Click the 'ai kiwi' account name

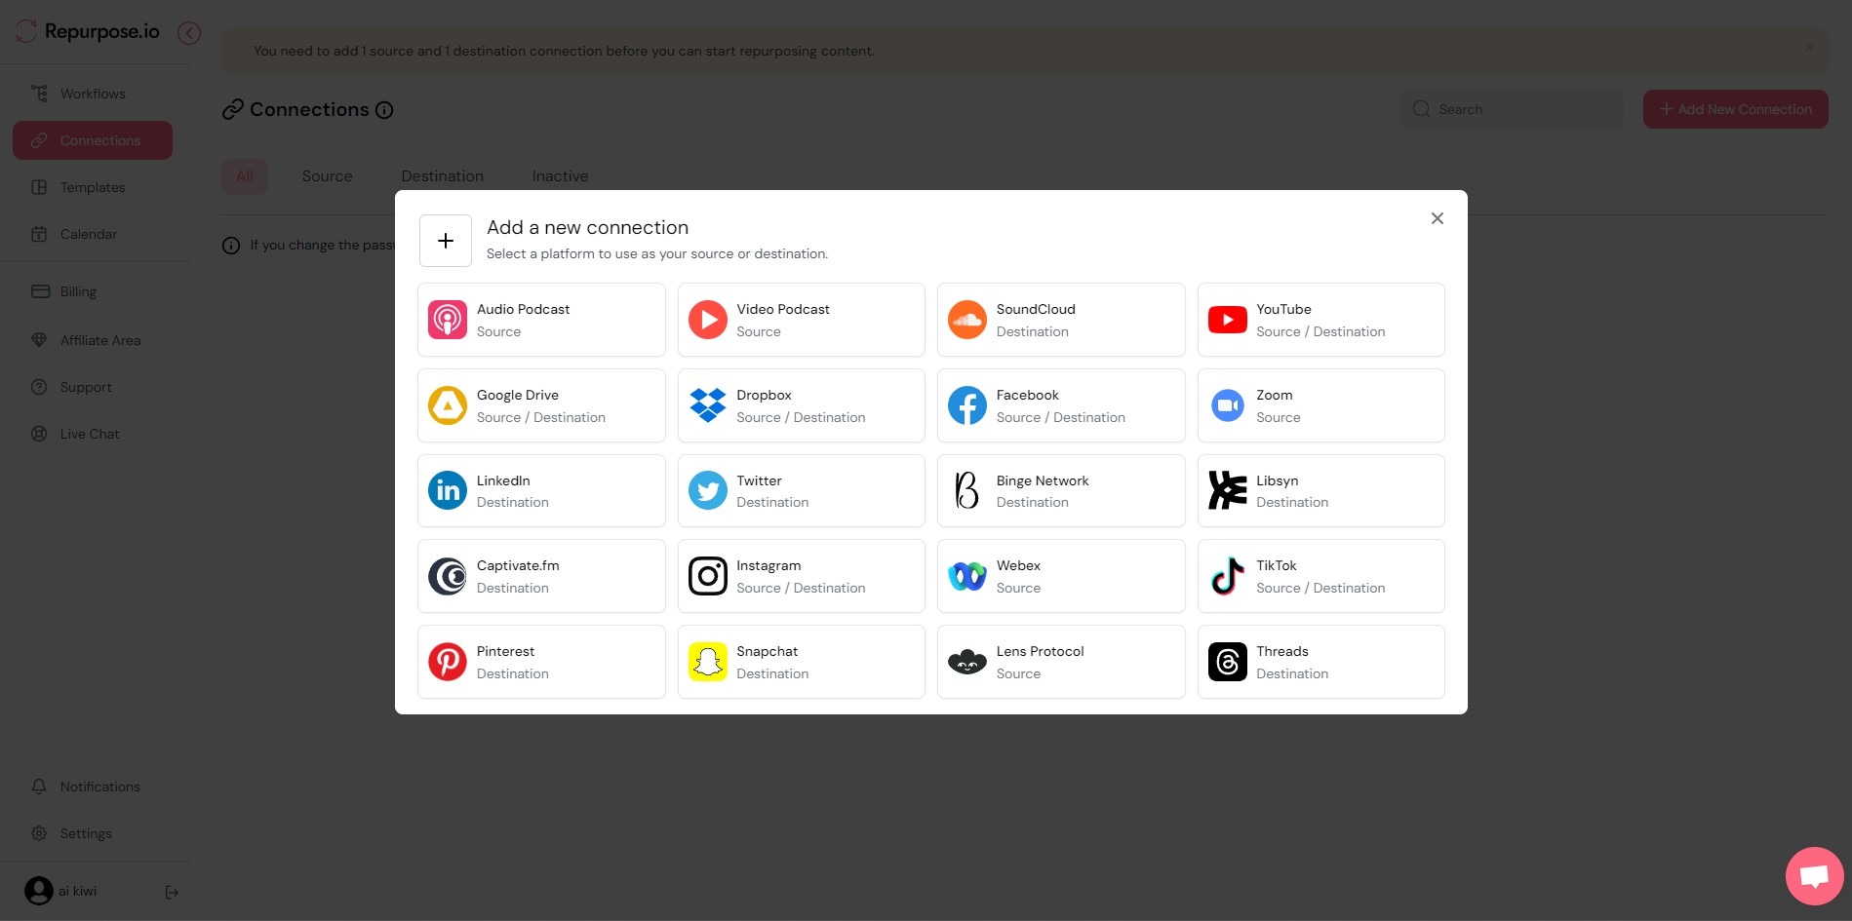tap(77, 891)
